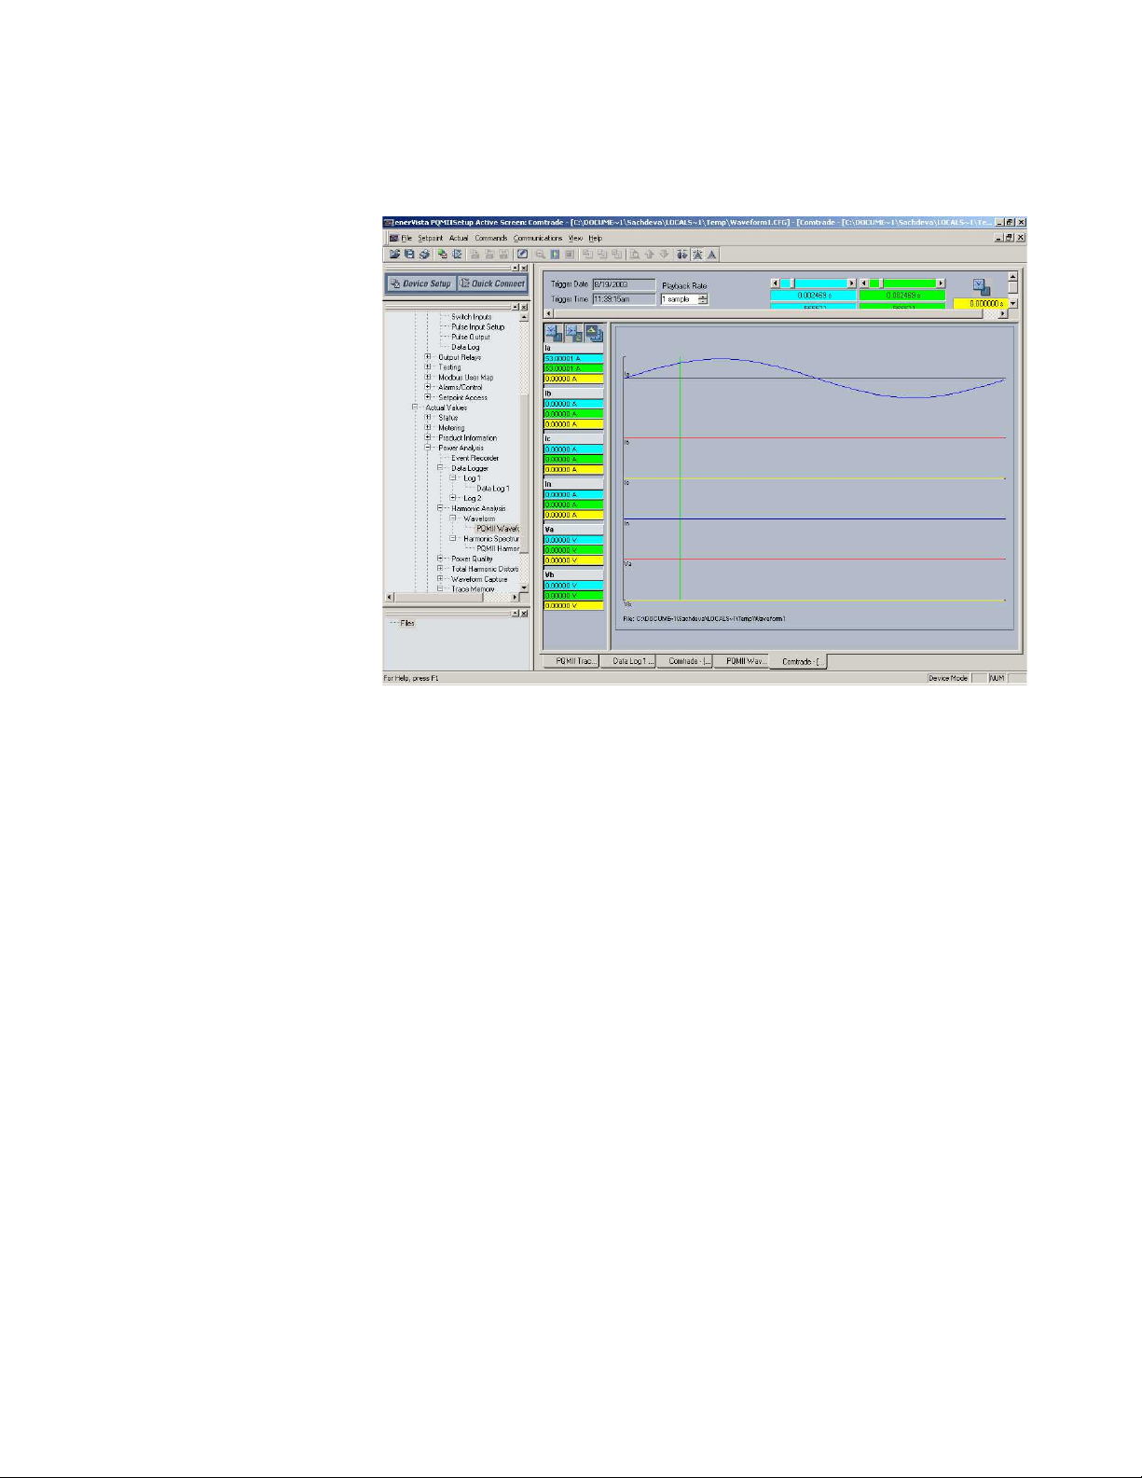Click the printer toolbar icon
This screenshot has width=1142, height=1478.
pos(424,254)
